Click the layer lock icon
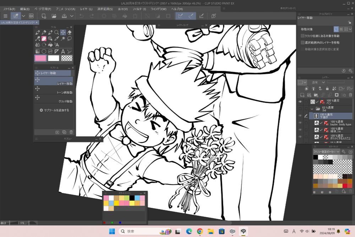 [327, 88]
